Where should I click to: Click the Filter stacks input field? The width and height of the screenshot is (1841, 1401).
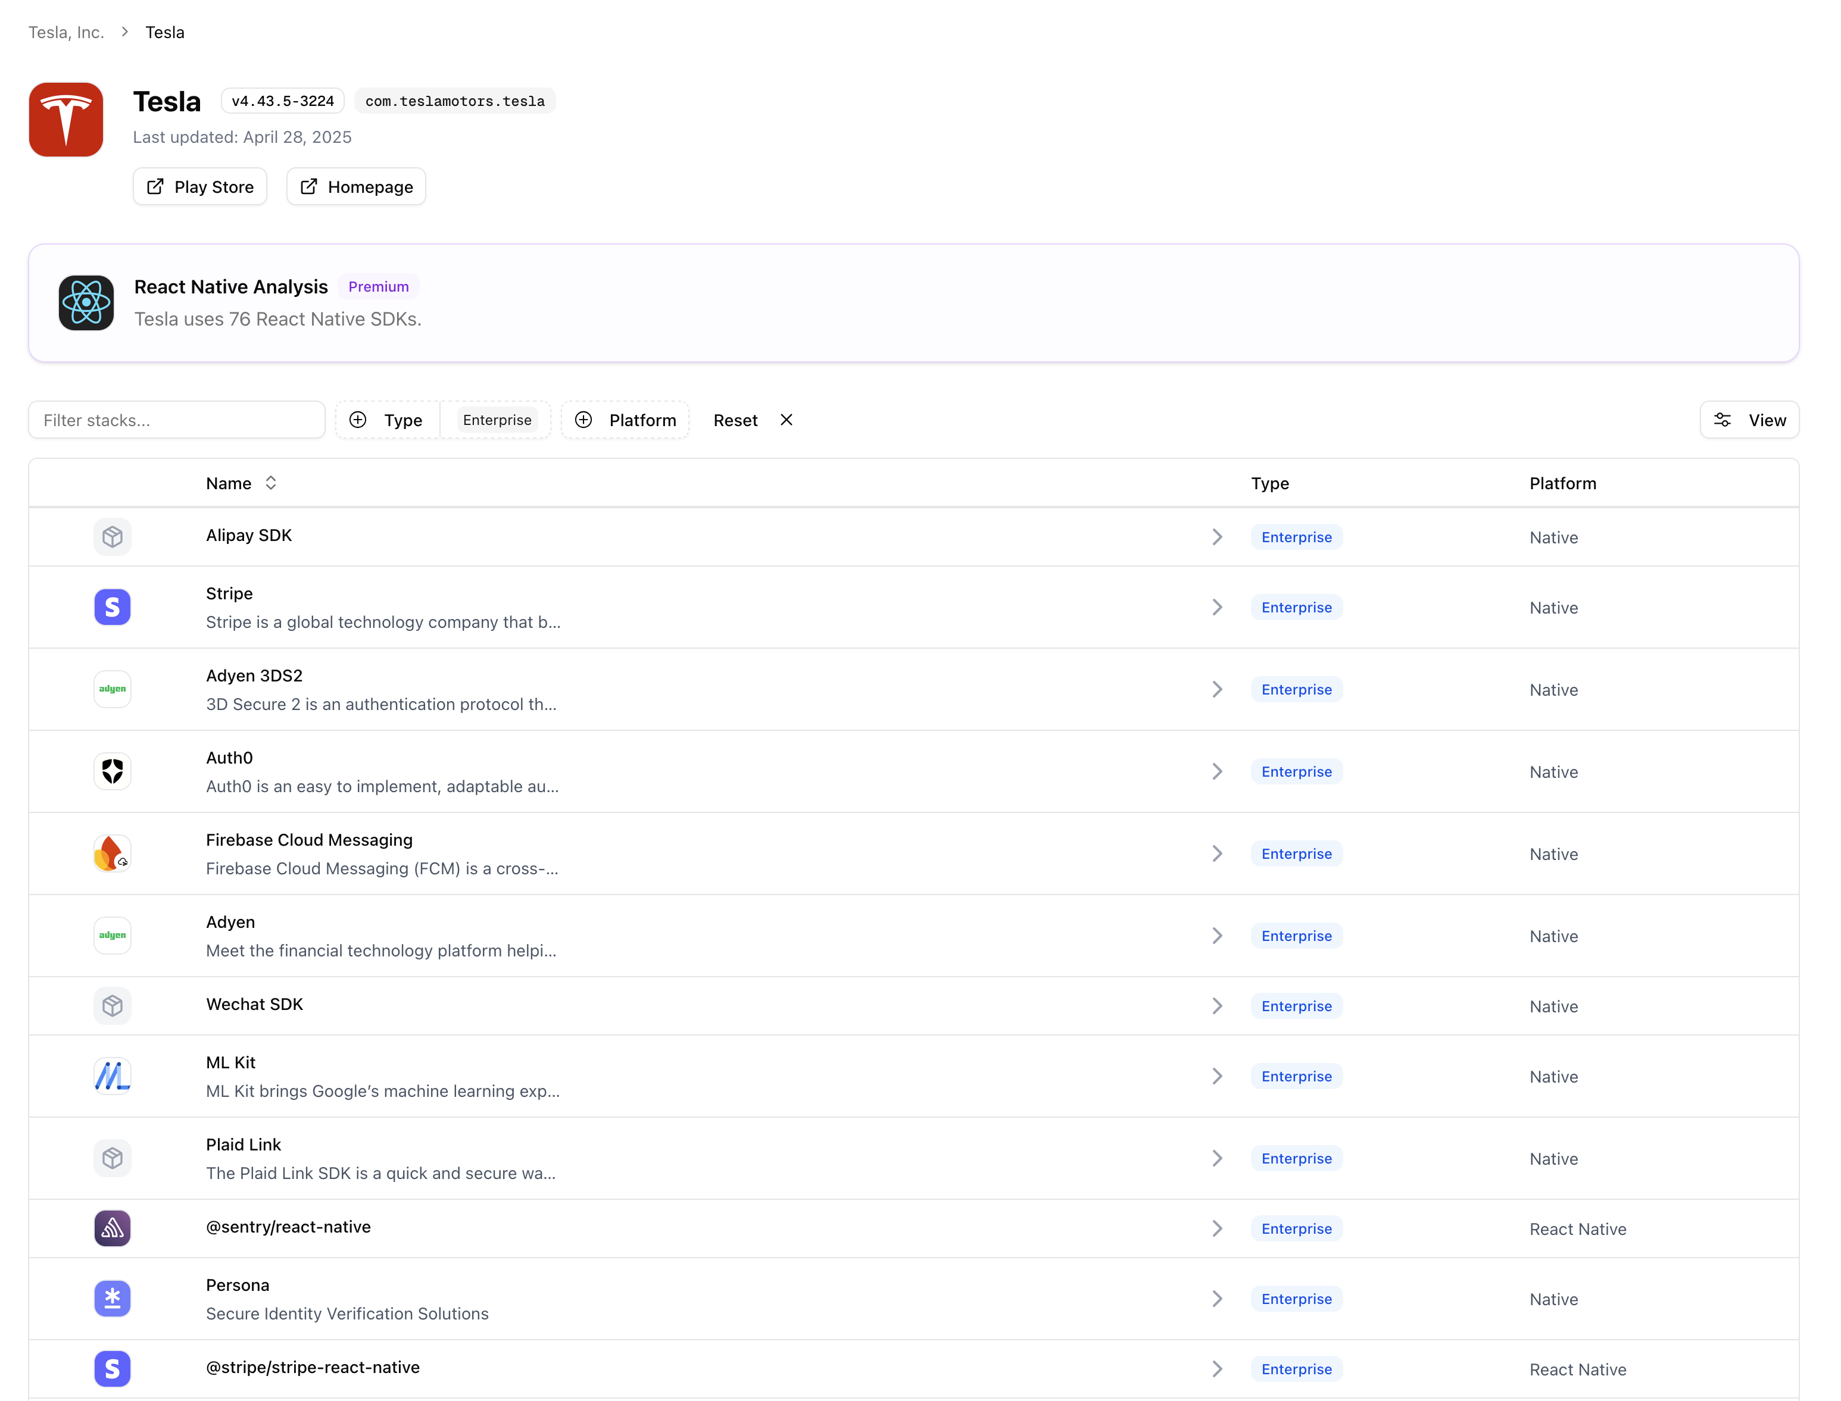click(x=177, y=420)
